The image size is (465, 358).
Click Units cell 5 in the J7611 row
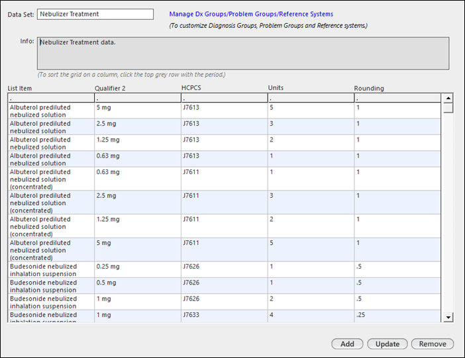311,250
